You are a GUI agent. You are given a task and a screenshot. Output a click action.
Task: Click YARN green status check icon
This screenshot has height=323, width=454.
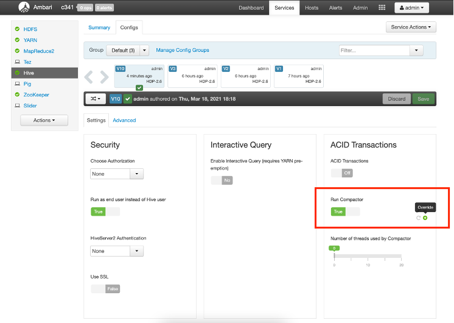[x=18, y=40]
